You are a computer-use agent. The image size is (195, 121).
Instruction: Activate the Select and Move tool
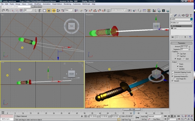point(54,11)
